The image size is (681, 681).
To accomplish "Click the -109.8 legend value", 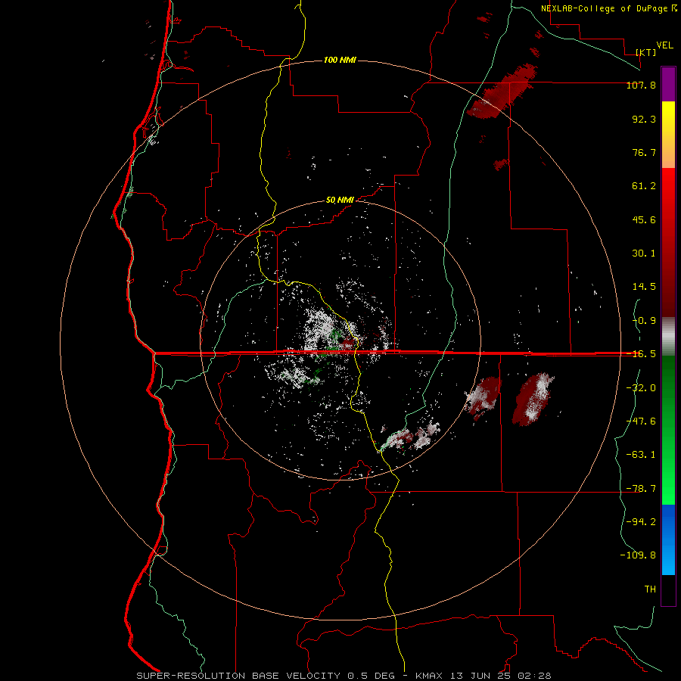I will (x=638, y=555).
